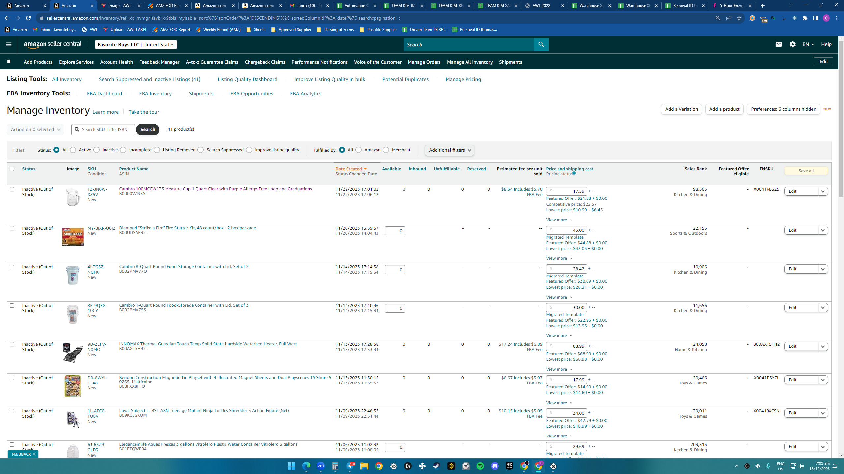Open Windows Start menu
This screenshot has height=474, width=844.
coord(291,466)
